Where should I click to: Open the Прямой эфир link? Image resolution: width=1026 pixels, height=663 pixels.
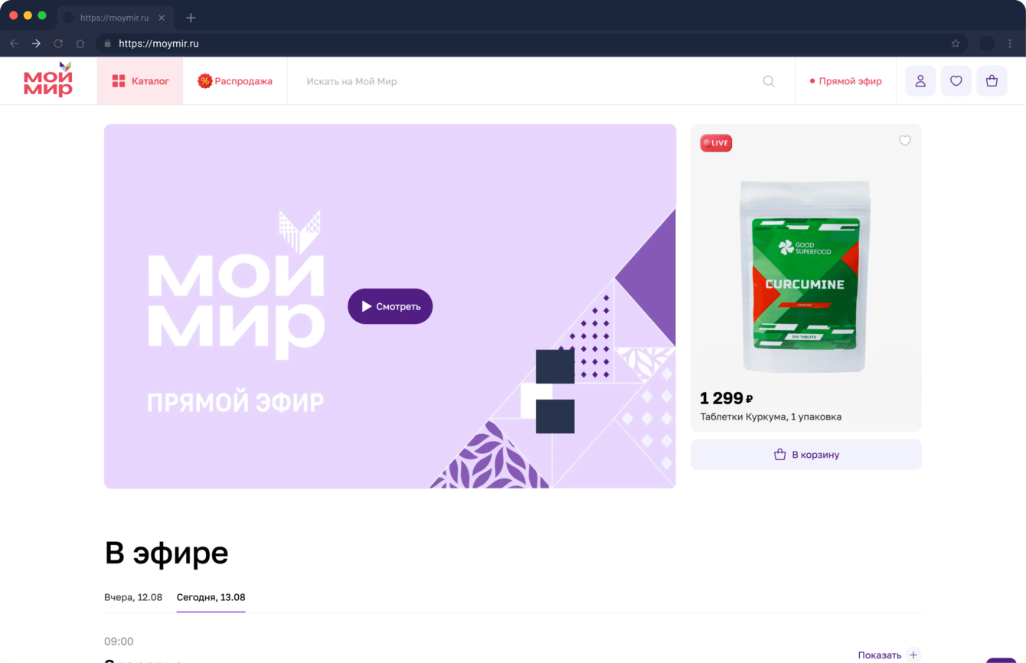[x=845, y=81]
